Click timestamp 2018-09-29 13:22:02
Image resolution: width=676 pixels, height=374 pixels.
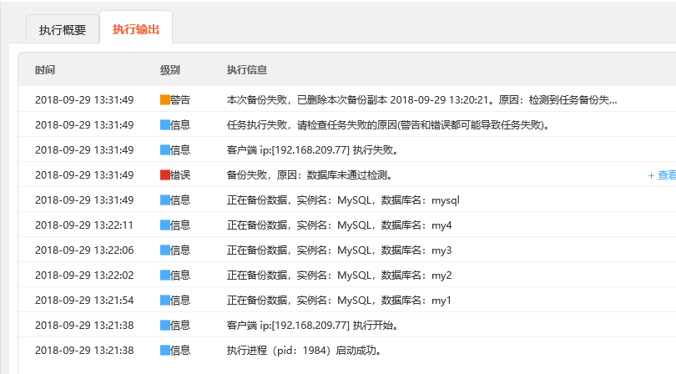tap(84, 275)
